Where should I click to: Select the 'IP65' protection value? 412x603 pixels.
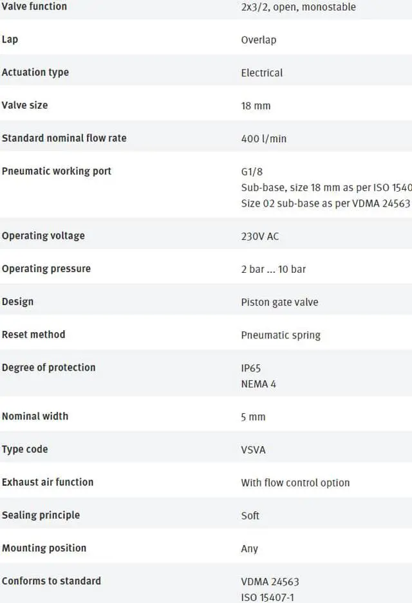[251, 369]
